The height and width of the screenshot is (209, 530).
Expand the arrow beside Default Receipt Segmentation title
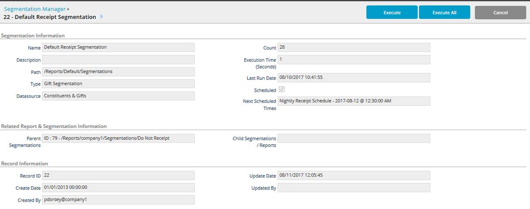click(102, 17)
